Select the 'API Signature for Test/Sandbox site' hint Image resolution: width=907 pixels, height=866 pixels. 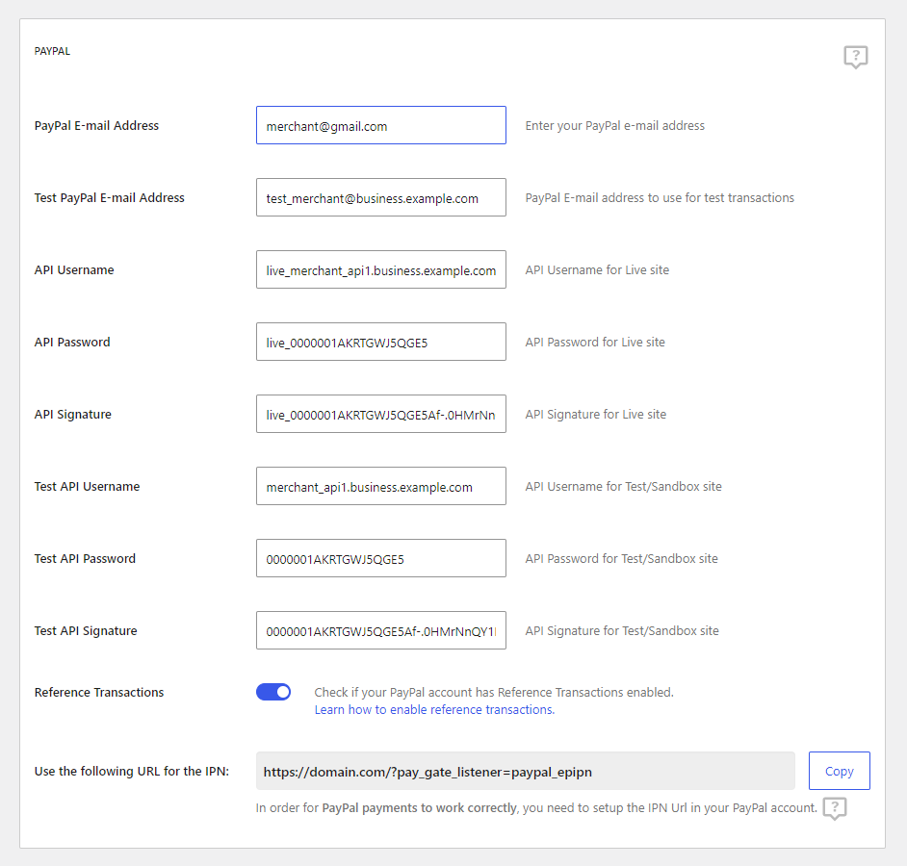click(x=622, y=631)
